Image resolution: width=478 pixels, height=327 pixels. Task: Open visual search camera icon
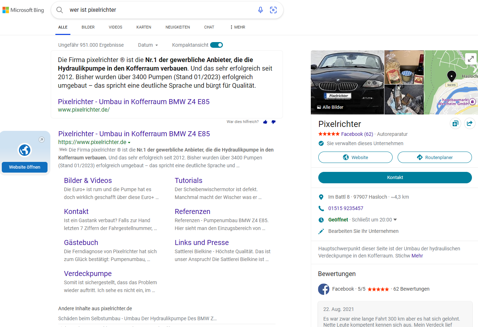(273, 10)
